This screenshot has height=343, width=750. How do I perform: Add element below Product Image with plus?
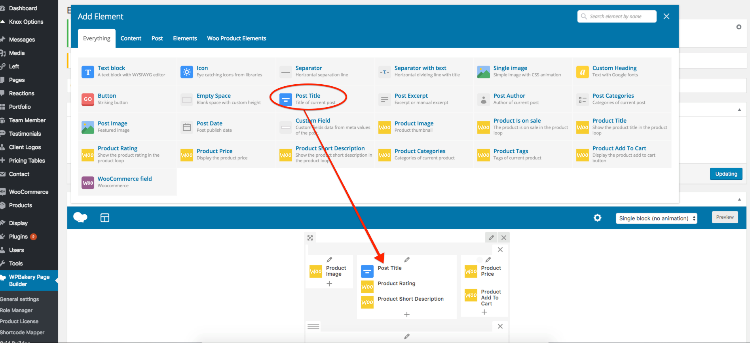click(x=329, y=284)
